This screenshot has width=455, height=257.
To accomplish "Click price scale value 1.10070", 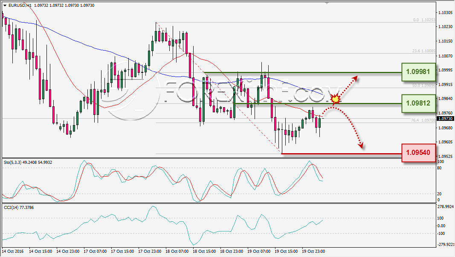I will pos(446,56).
